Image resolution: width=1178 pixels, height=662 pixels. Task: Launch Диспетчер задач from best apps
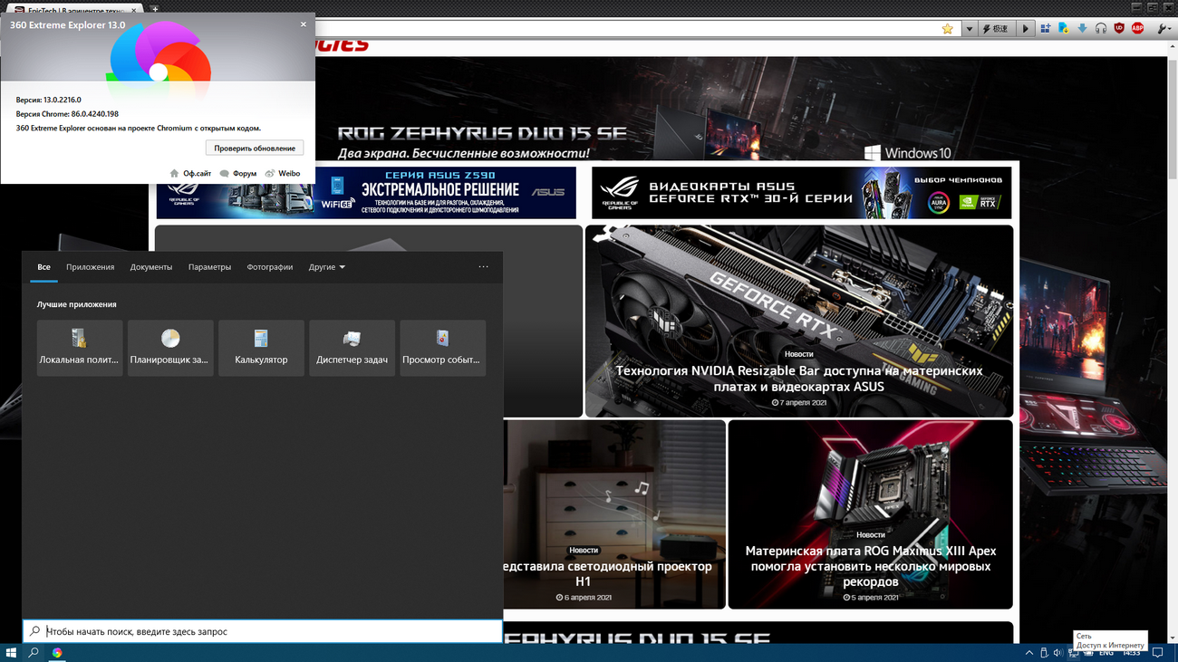pyautogui.click(x=352, y=348)
